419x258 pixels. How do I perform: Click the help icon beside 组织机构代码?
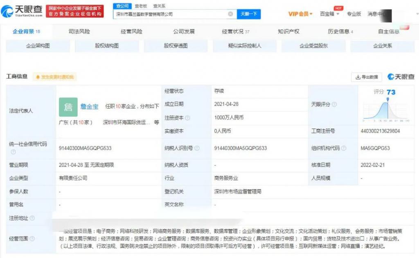coord(344,148)
